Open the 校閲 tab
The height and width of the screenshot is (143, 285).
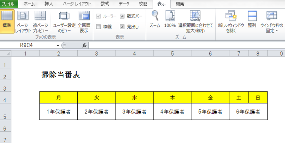point(143,4)
